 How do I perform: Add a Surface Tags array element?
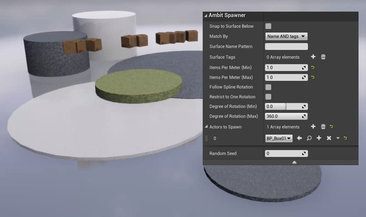pos(313,57)
